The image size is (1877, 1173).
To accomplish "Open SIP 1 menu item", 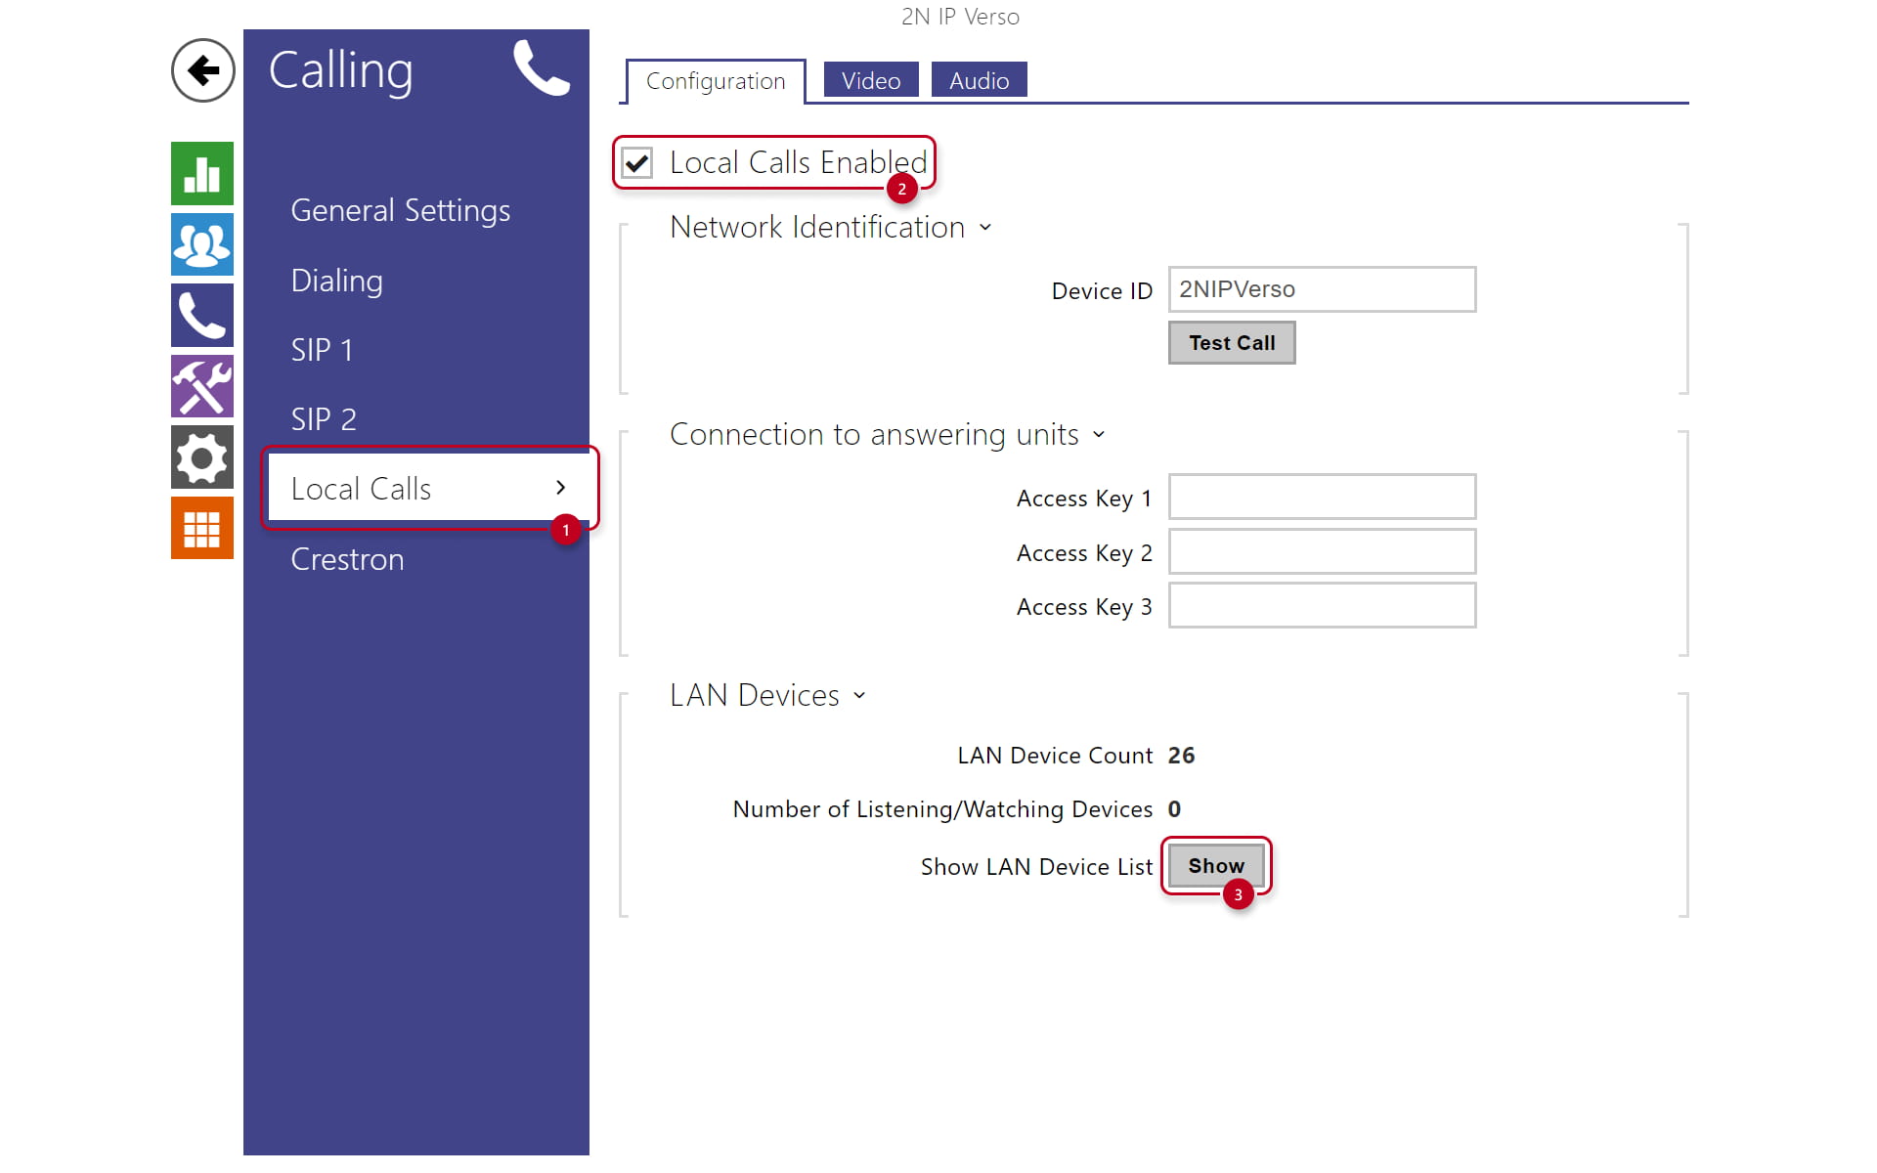I will coord(322,350).
